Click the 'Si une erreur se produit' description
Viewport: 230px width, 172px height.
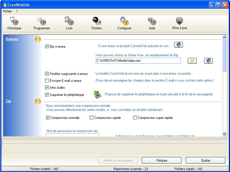point(134,46)
